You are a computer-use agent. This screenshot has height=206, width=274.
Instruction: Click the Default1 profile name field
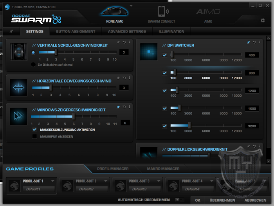[39, 189]
